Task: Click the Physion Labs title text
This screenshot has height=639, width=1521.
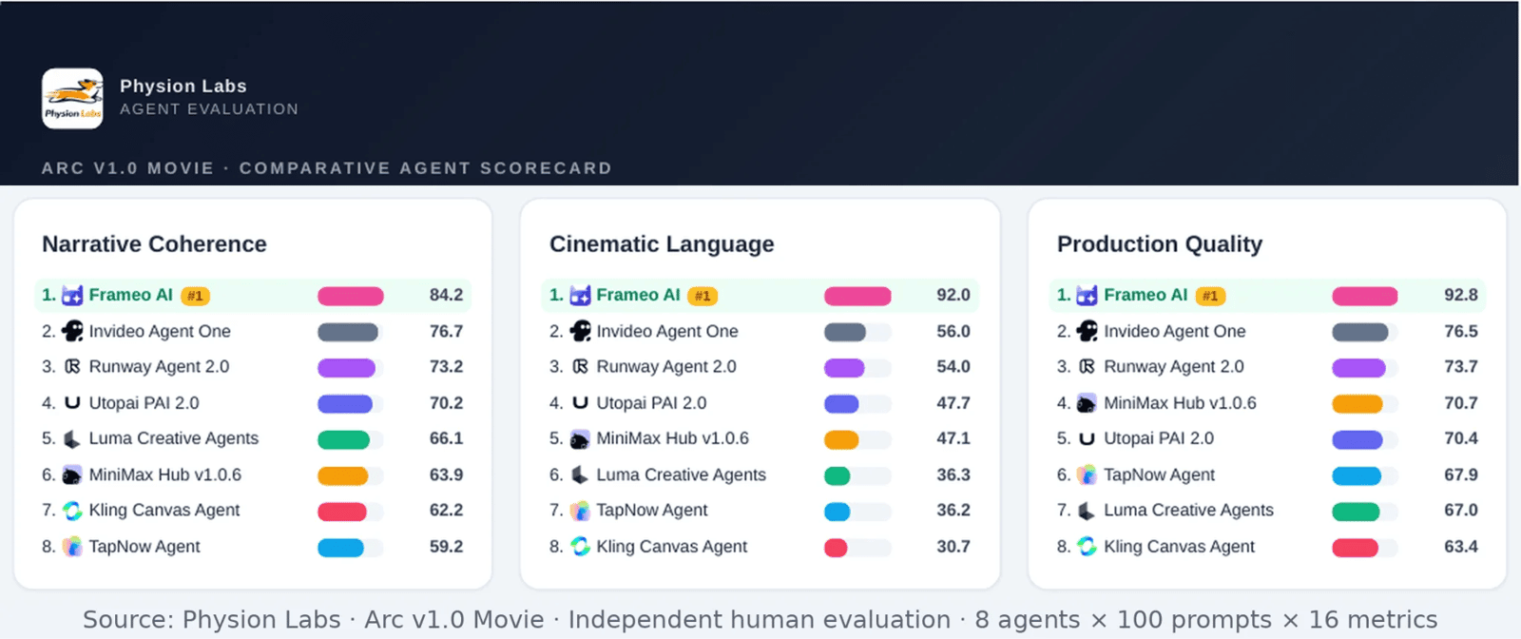Action: 183,86
